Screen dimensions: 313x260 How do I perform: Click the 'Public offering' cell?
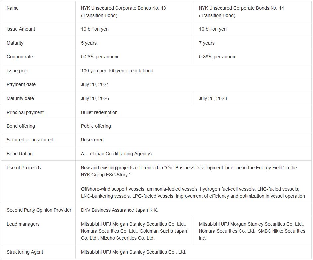point(96,126)
